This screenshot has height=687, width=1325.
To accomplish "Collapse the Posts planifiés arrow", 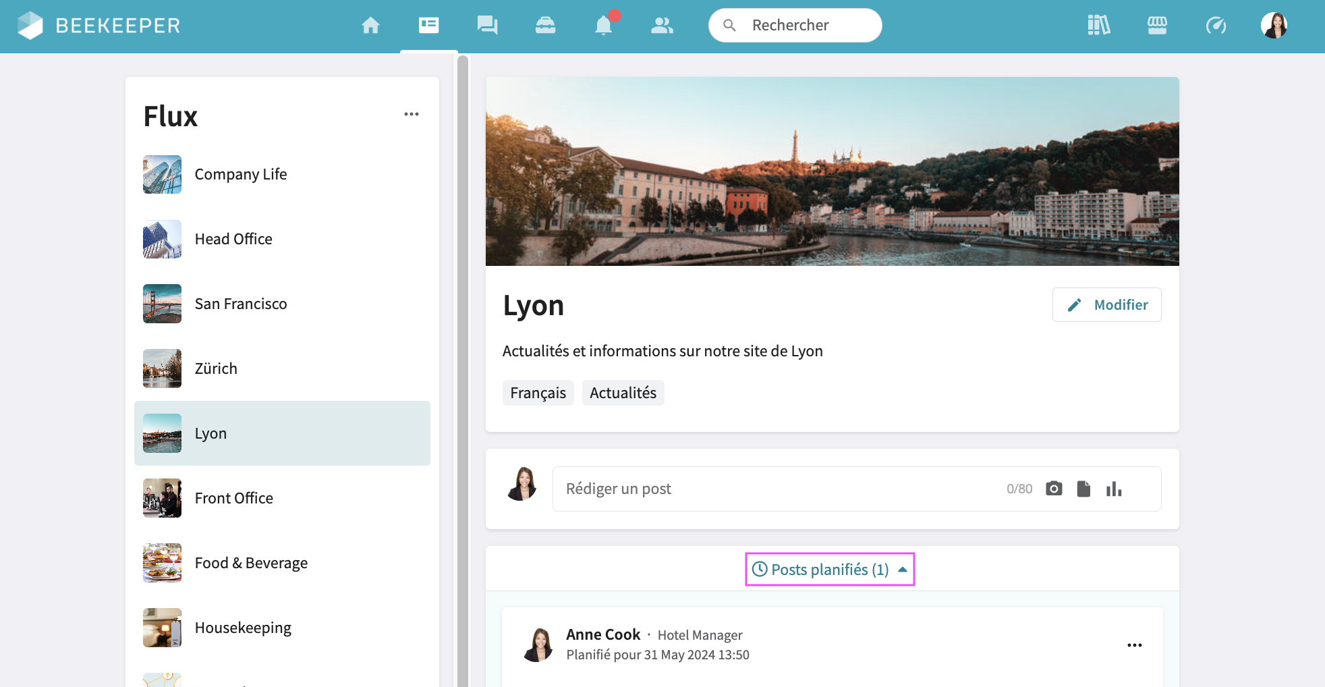I will [903, 570].
